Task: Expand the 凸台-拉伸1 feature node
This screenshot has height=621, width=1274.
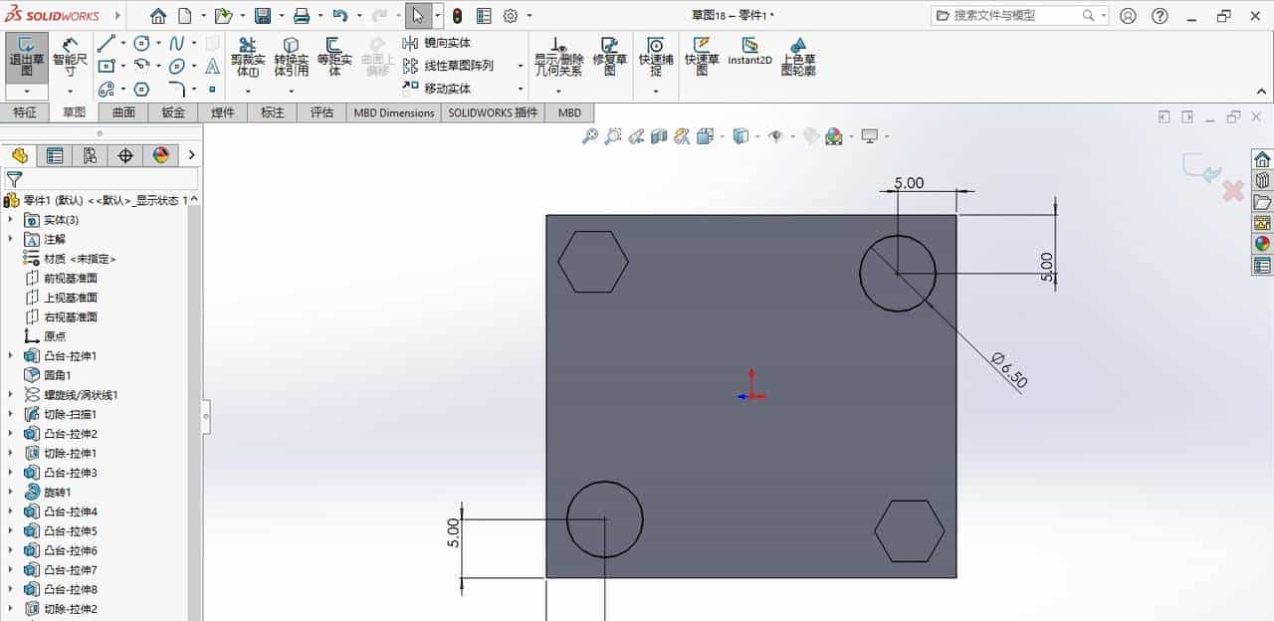Action: [10, 355]
